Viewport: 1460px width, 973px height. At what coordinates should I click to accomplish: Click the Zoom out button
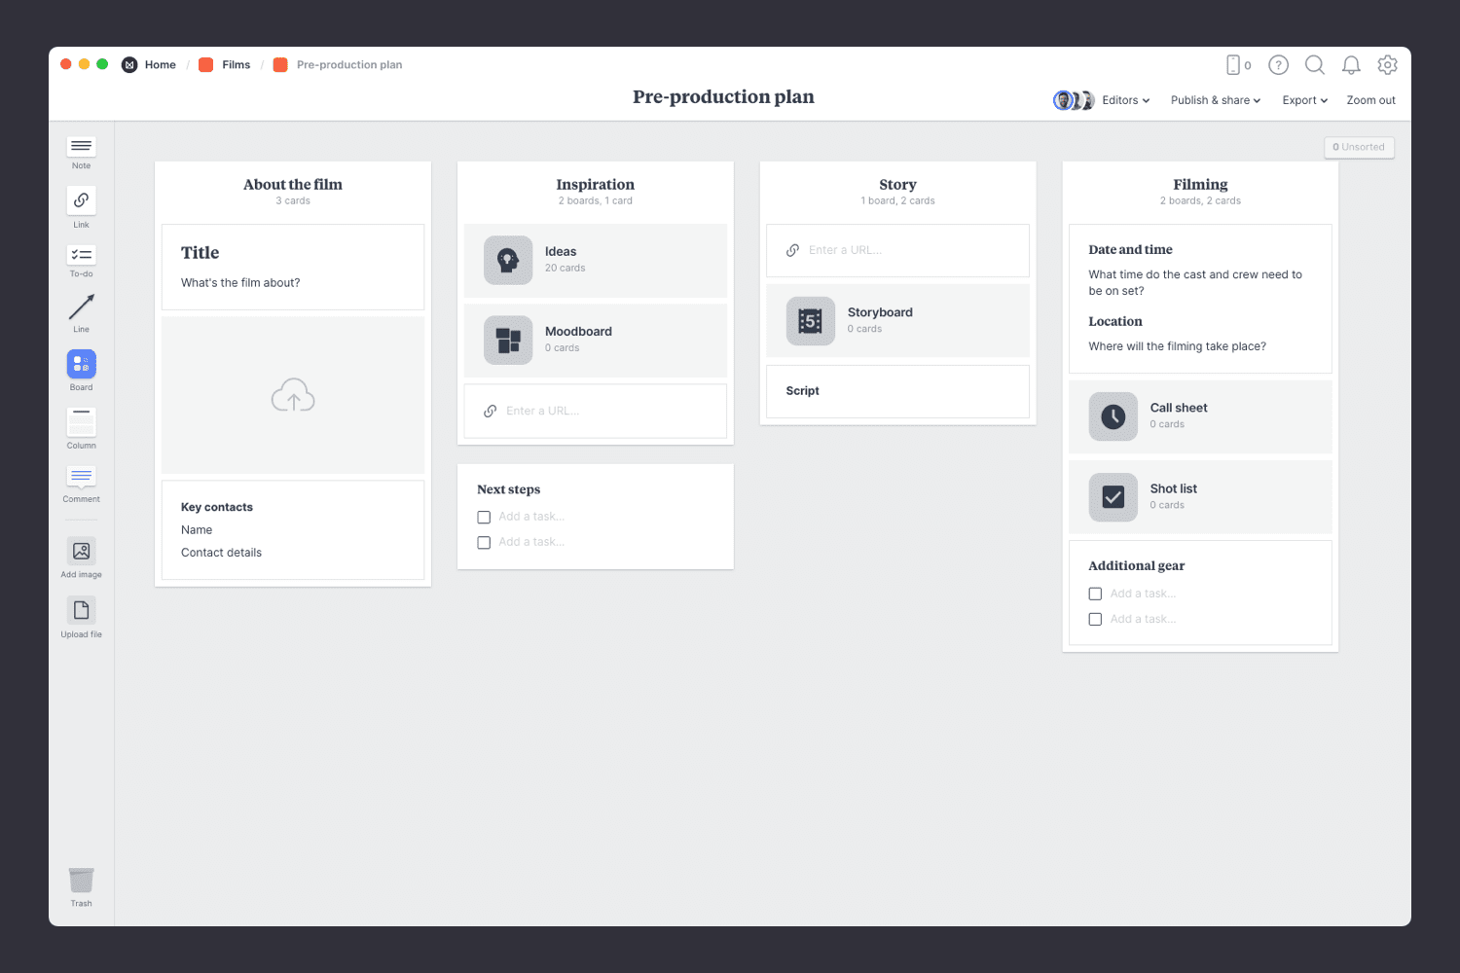tap(1370, 100)
